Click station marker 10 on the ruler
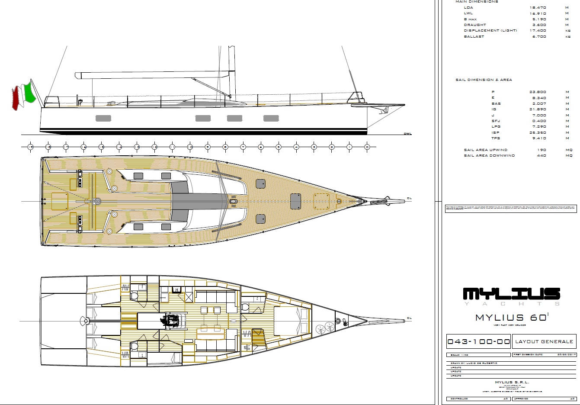 click(x=190, y=147)
